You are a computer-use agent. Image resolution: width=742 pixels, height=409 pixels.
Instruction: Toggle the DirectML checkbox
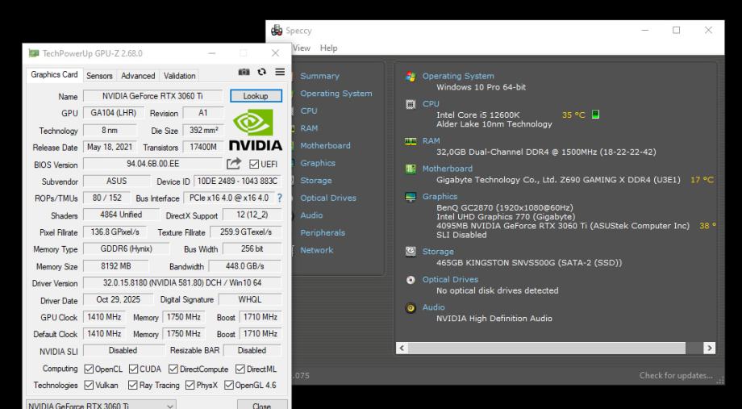240,369
